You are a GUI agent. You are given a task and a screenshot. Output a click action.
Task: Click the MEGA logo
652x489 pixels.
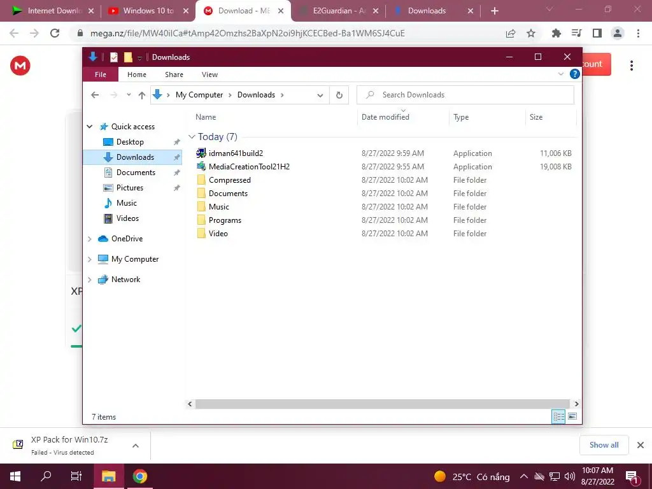(x=20, y=66)
